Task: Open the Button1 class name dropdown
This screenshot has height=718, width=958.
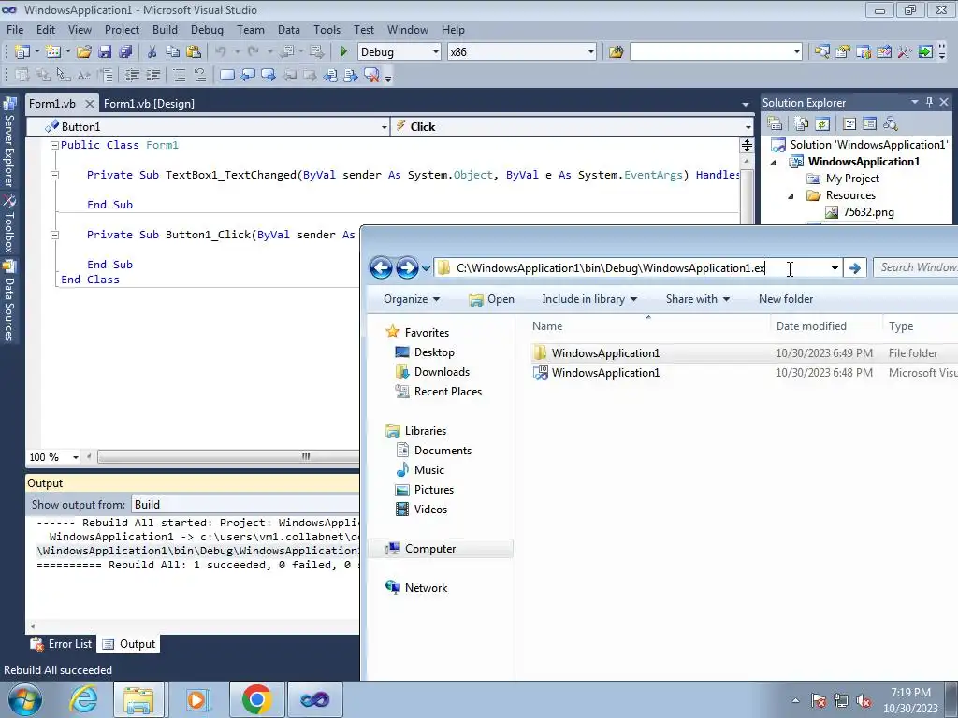Action: [x=385, y=127]
